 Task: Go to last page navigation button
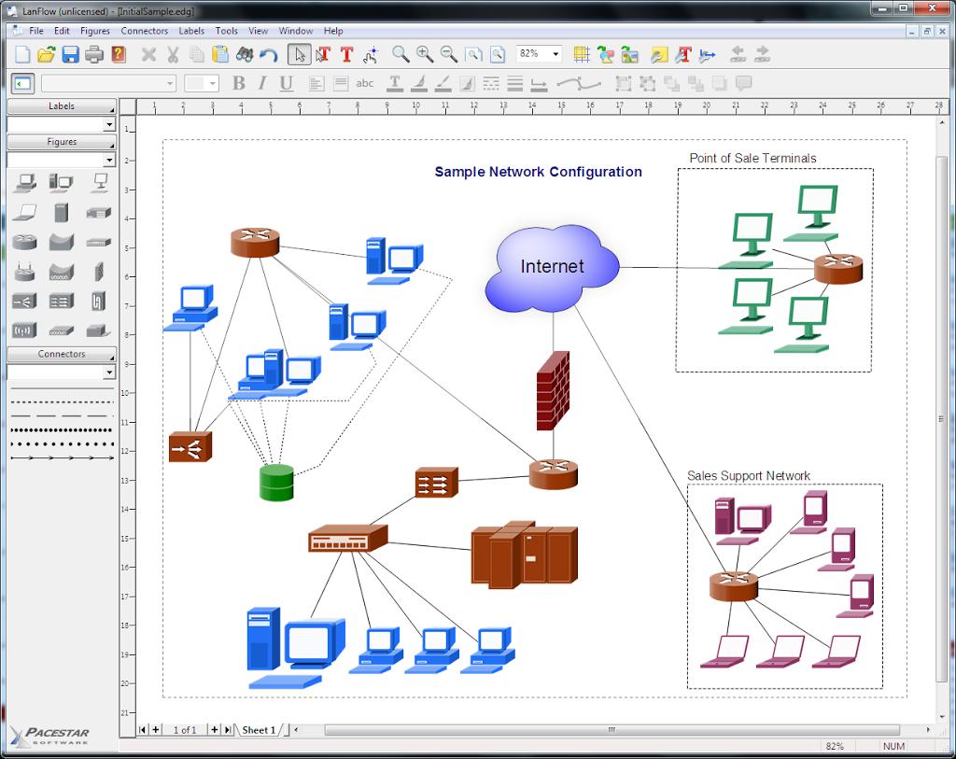228,730
